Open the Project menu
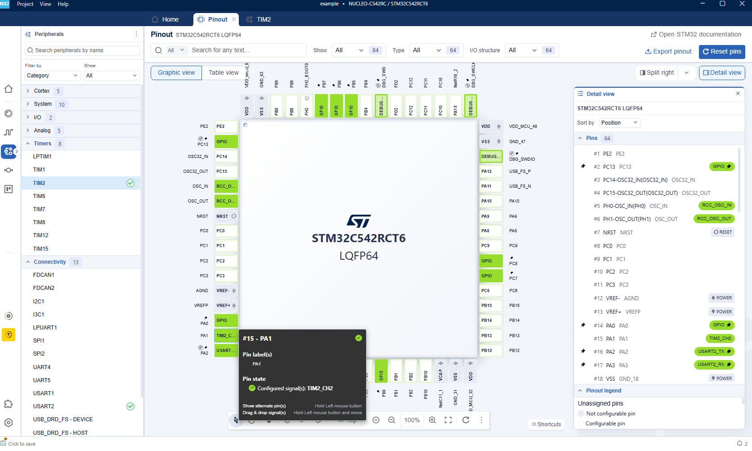Screen dimensions: 752x451 pos(25,4)
